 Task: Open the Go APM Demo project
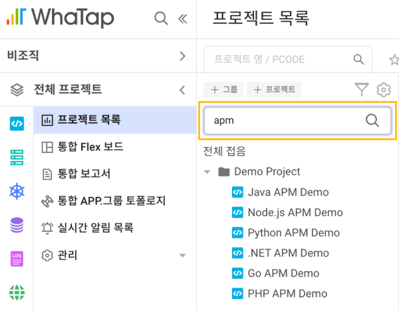(283, 273)
